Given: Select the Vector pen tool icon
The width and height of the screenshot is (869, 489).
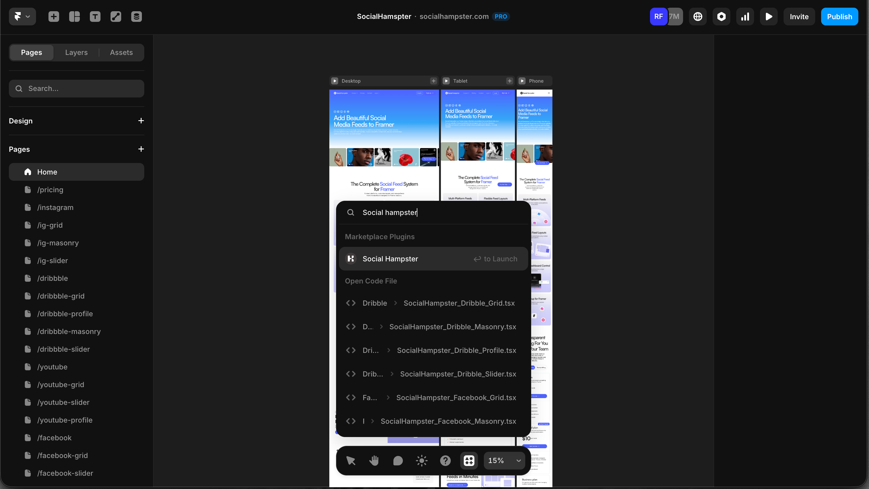Looking at the screenshot, I should pyautogui.click(x=116, y=17).
